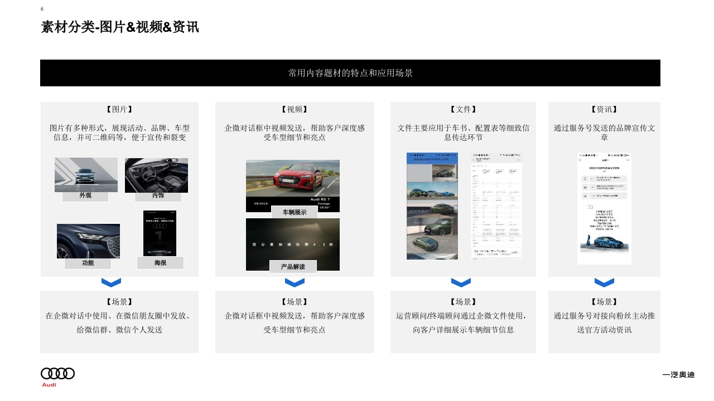714x401 pixels.
Task: Select the 内饰 interior photo thumbnail
Action: coord(156,174)
